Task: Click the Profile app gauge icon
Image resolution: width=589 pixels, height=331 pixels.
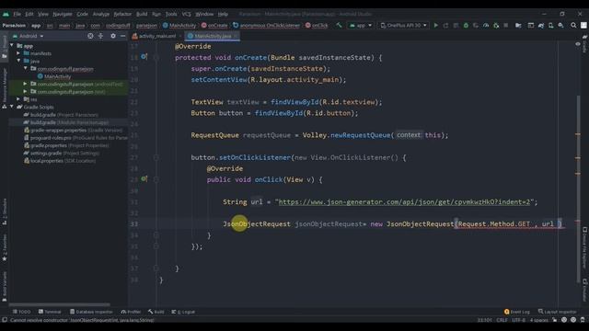Action: click(486, 25)
